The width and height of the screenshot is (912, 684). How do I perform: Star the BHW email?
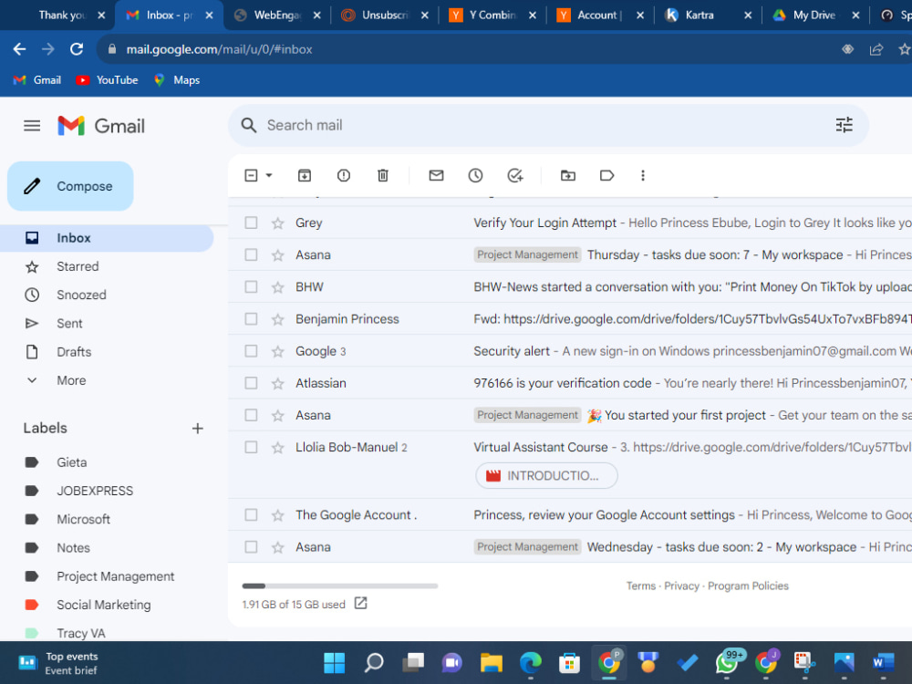coord(278,287)
